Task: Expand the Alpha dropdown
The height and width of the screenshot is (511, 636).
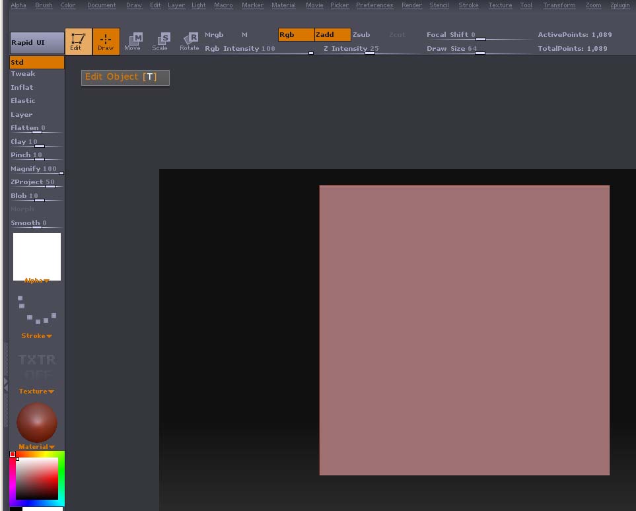Action: click(x=36, y=281)
